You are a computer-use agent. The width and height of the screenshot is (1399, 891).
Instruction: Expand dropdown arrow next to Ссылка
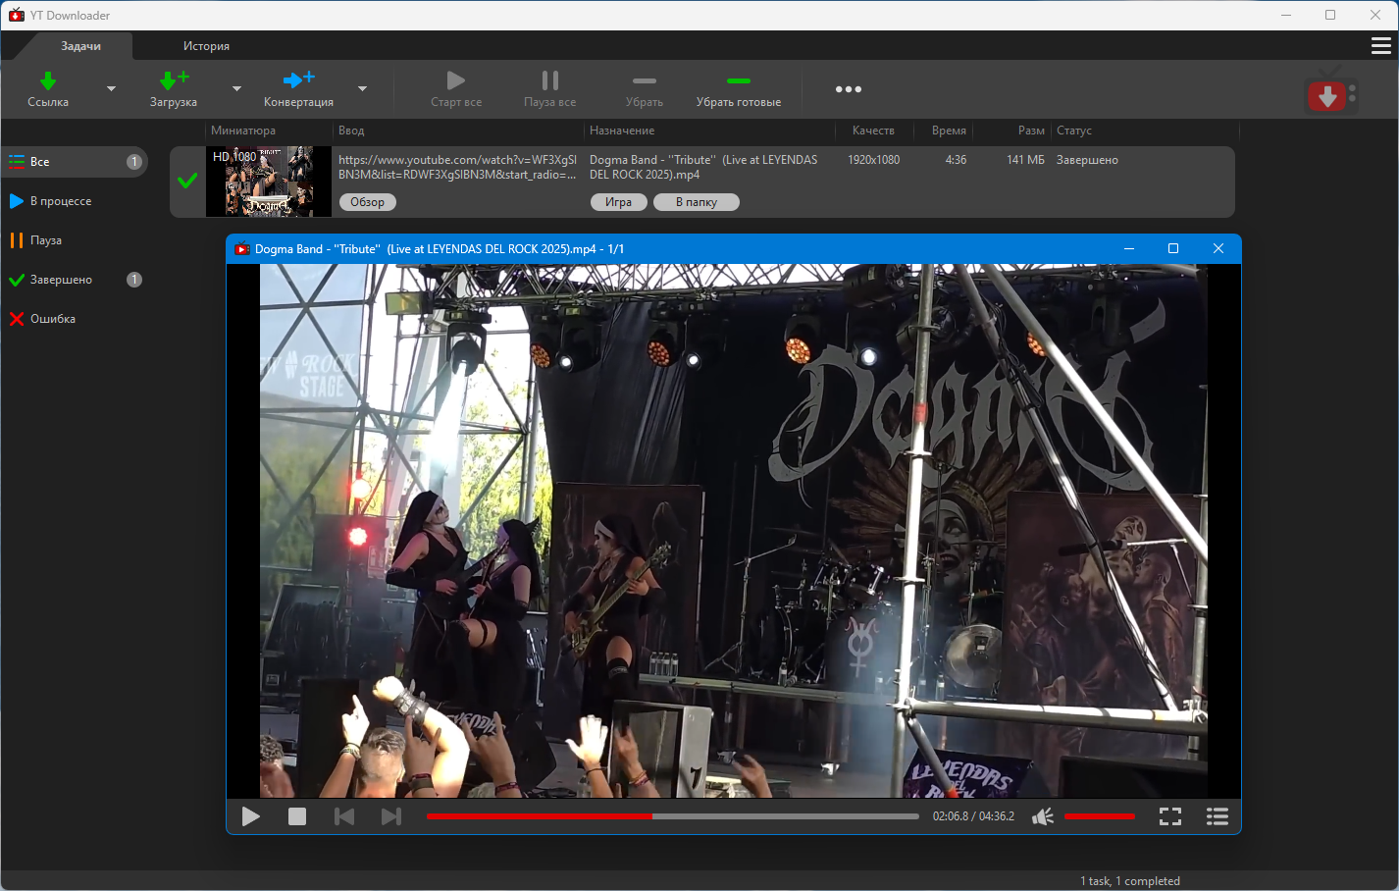coord(111,89)
